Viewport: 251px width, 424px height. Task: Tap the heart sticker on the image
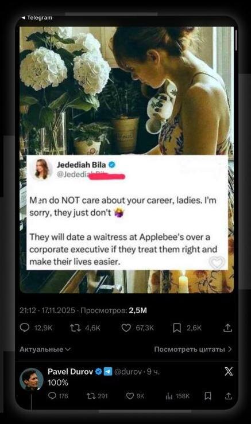coord(217,262)
